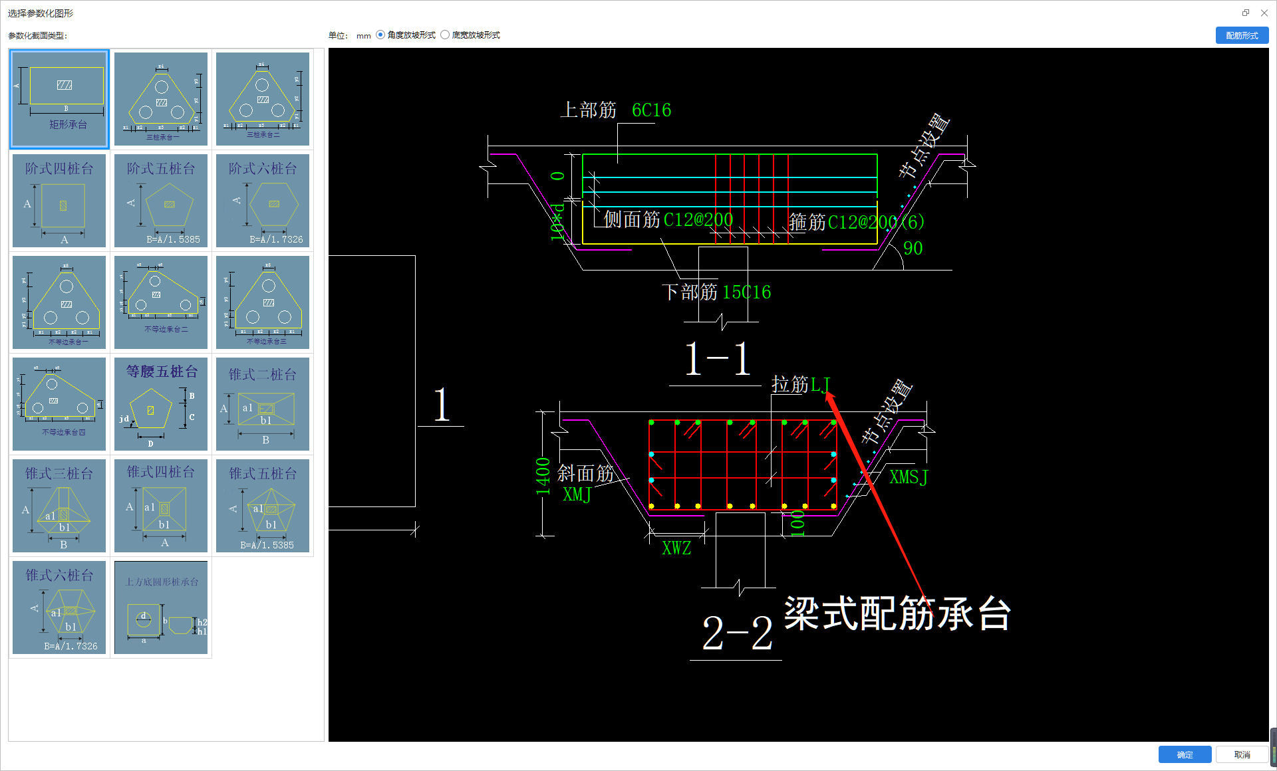Edit the 下部筋 value 15C16
This screenshot has height=771, width=1277.
click(x=746, y=292)
